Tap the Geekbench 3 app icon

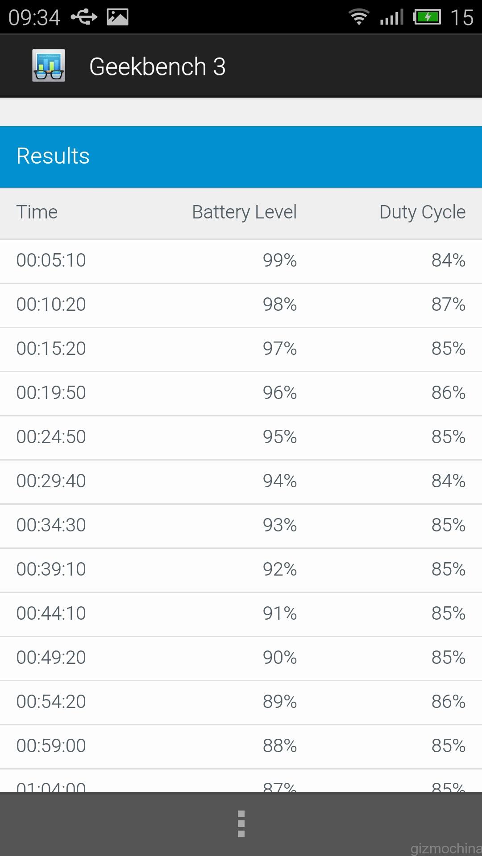pyautogui.click(x=49, y=66)
